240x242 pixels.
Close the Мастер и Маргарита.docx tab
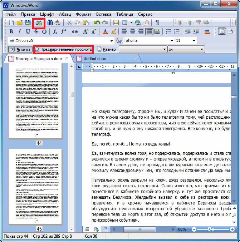[x=67, y=58]
